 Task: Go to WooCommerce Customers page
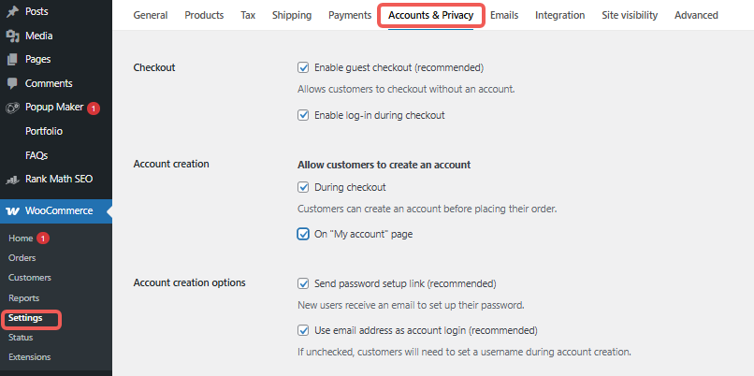pyautogui.click(x=30, y=277)
